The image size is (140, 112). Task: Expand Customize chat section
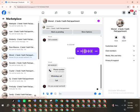(120, 46)
